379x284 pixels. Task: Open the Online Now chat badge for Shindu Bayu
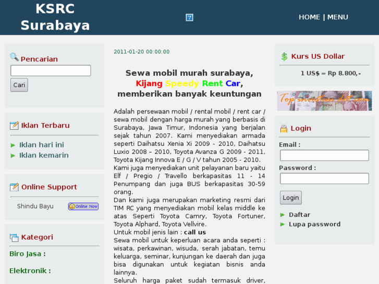point(83,206)
